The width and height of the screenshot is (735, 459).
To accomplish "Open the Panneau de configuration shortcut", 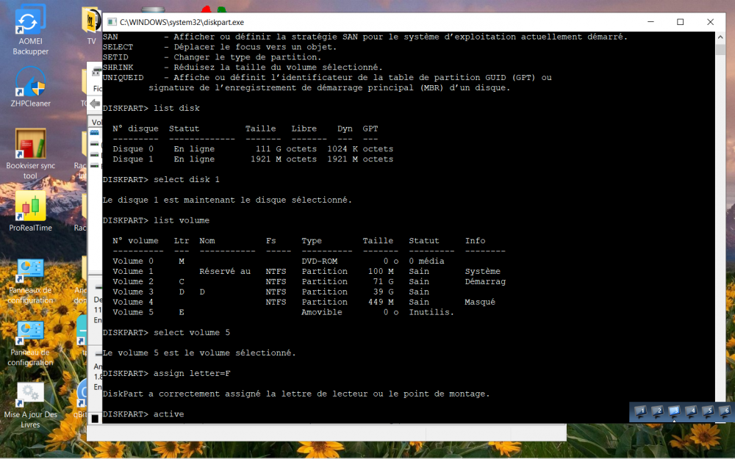I will click(30, 343).
